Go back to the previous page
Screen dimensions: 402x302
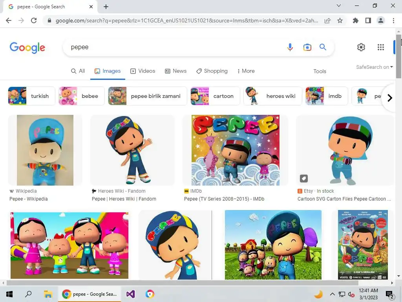click(9, 20)
